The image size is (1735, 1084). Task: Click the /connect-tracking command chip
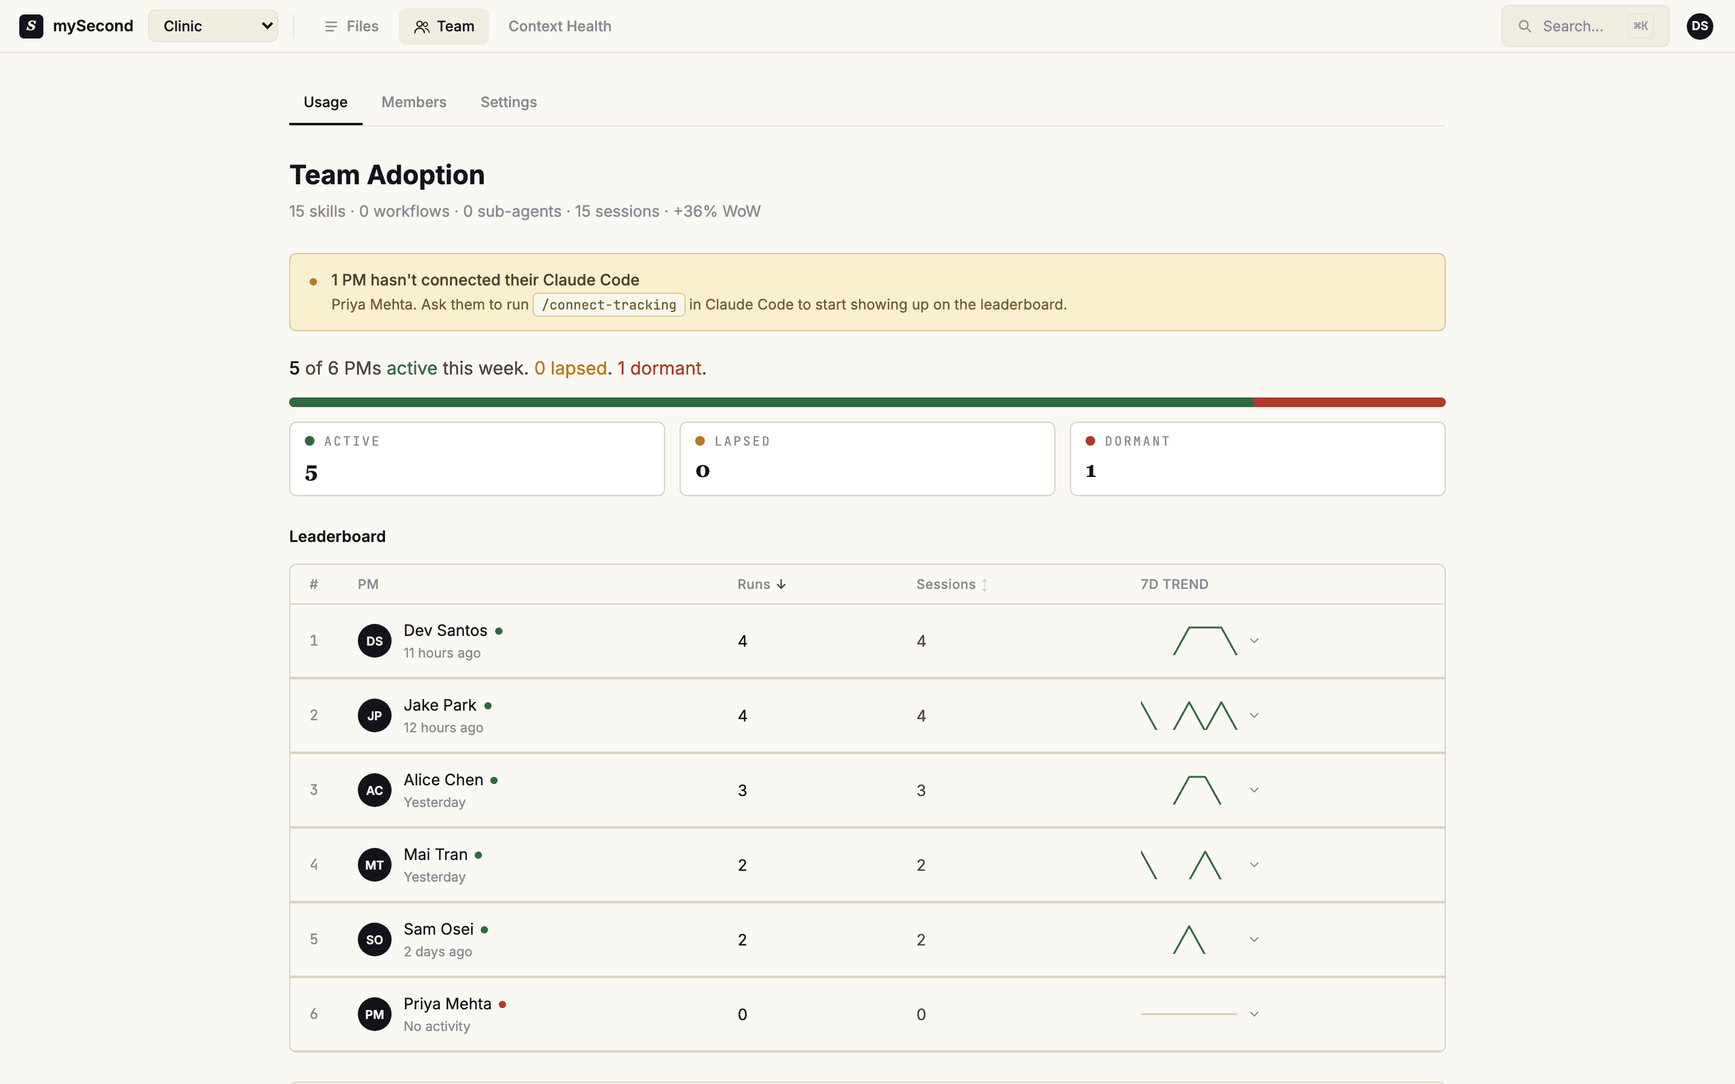[x=608, y=305]
